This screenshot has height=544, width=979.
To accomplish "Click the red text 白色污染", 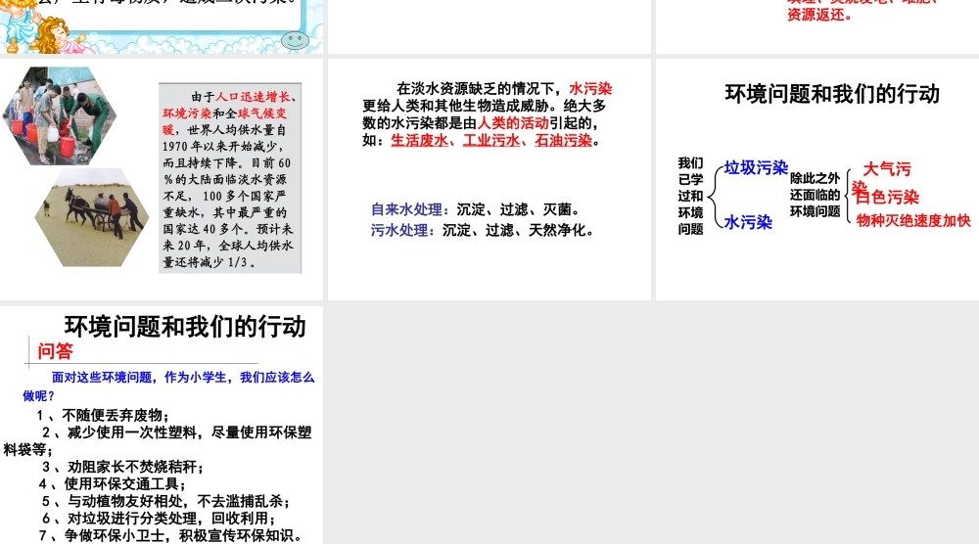I will [887, 197].
